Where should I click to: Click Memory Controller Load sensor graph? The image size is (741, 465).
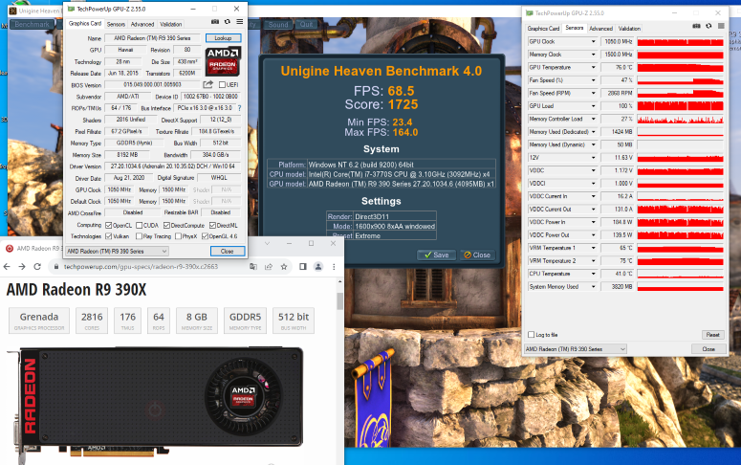680,119
